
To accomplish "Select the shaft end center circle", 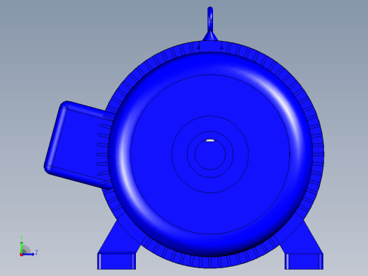I will pos(210,154).
